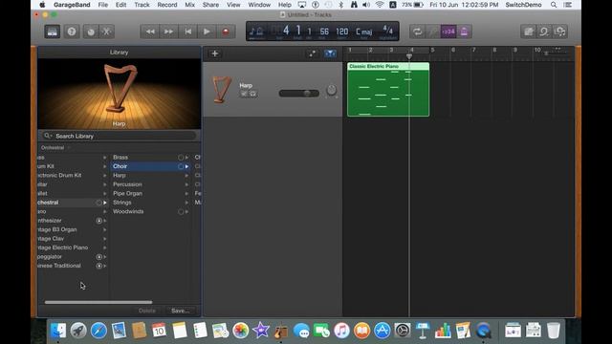Screen dimensions: 612x344
Task: Enable the Tuner button
Action: click(x=433, y=32)
